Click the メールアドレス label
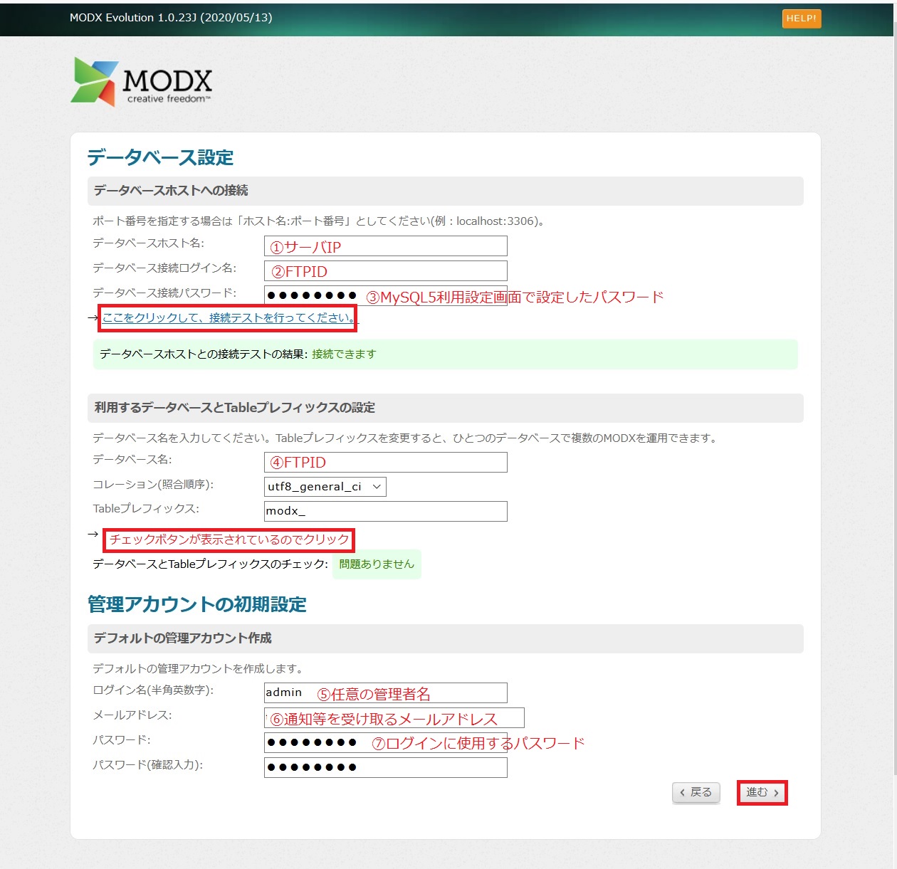Image resolution: width=897 pixels, height=869 pixels. coord(132,715)
